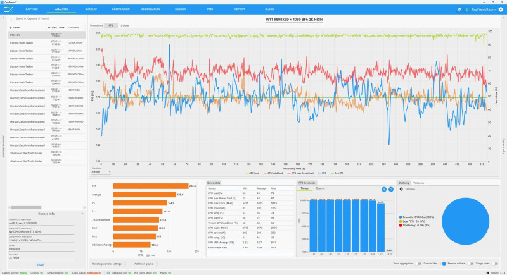The width and height of the screenshot is (507, 275).
Task: Toggle the Avg FPS legend entry
Action: pos(337,173)
